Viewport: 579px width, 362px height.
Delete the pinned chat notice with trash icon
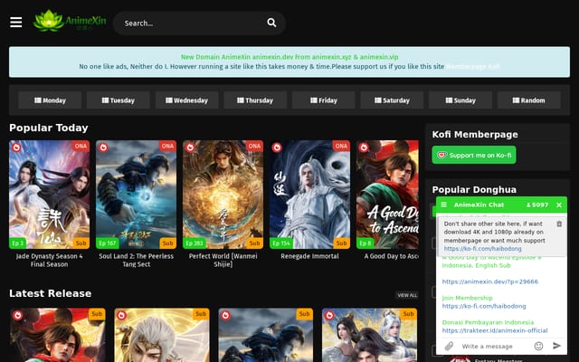(x=559, y=224)
